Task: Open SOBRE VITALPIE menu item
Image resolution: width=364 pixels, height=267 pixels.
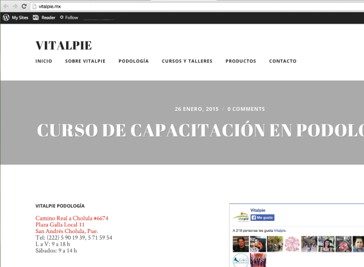Action: pos(85,61)
